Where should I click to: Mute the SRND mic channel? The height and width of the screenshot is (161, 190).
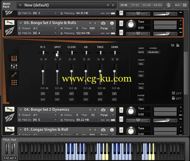point(117,60)
